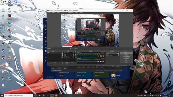
Task: Mute the Desktop Audio channel via speaker icon
Action: [x=101, y=61]
